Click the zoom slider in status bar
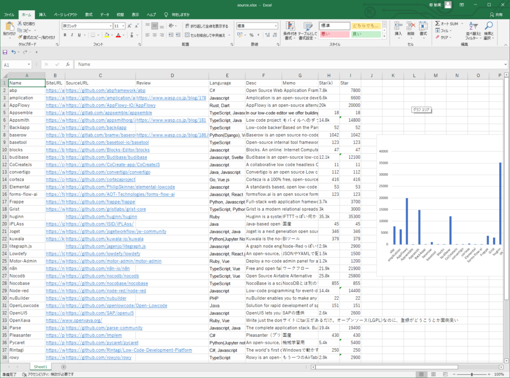The width and height of the screenshot is (510, 378). [472, 375]
